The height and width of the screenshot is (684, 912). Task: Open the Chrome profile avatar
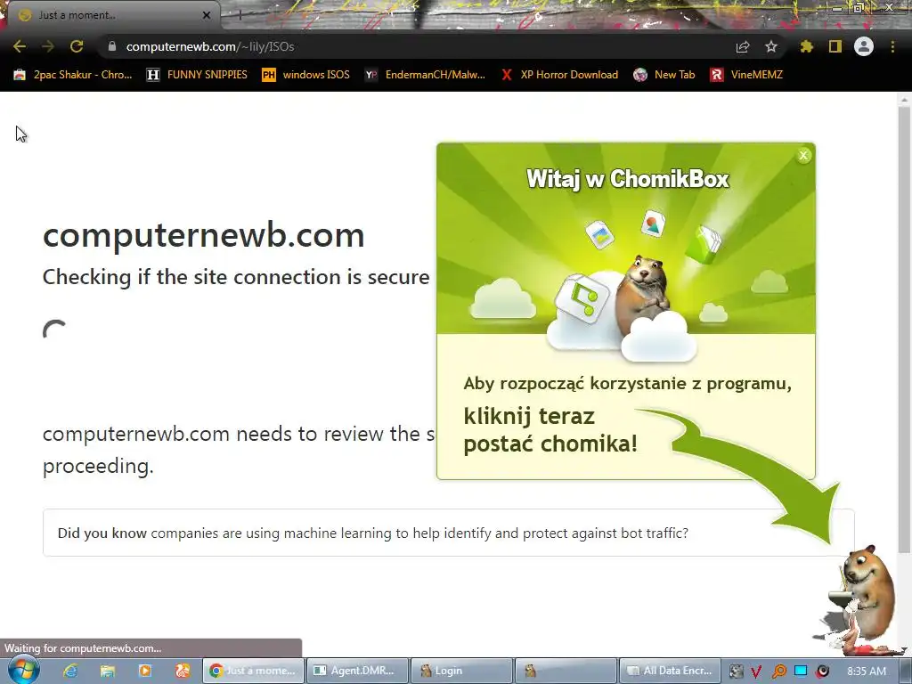pos(864,46)
